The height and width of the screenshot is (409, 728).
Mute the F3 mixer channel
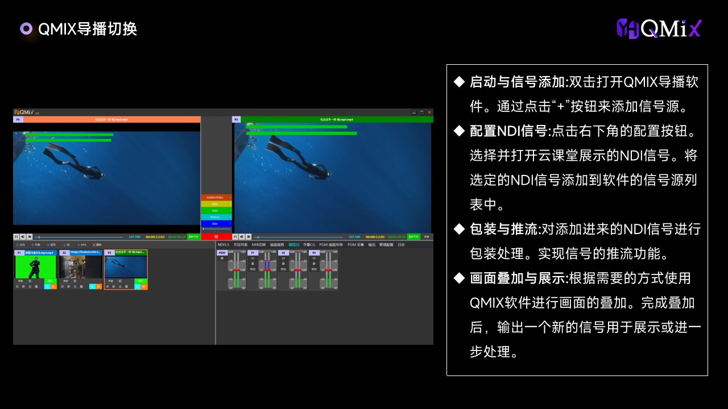coord(314,264)
